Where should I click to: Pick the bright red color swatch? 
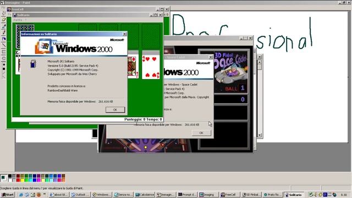pyautogui.click(x=18, y=180)
